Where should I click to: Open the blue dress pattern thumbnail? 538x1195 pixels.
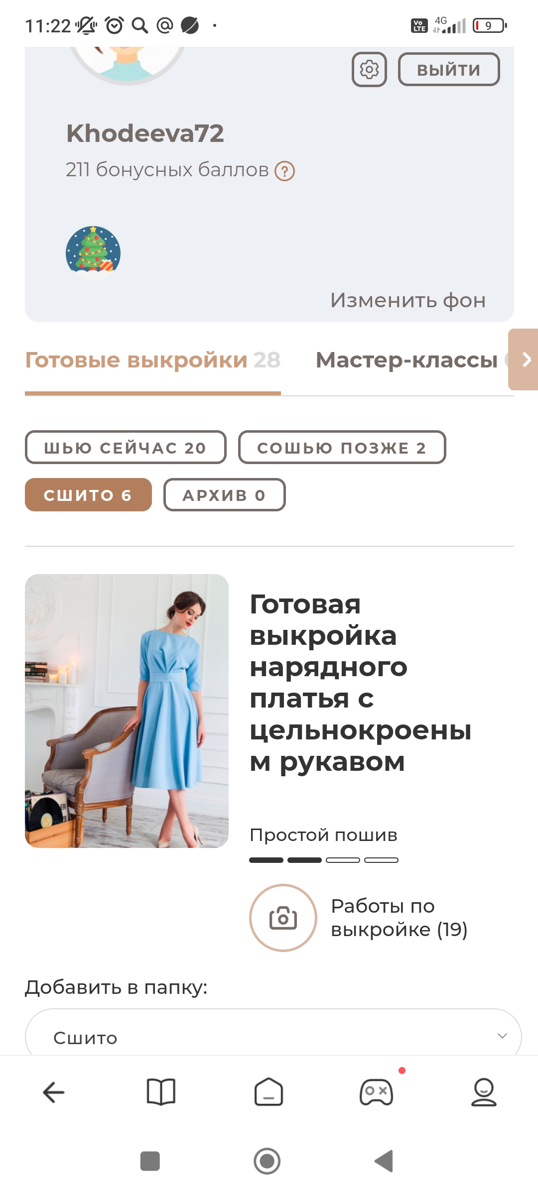tap(127, 711)
